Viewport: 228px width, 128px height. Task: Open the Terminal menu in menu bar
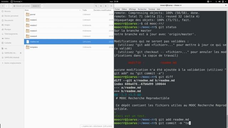151,9
